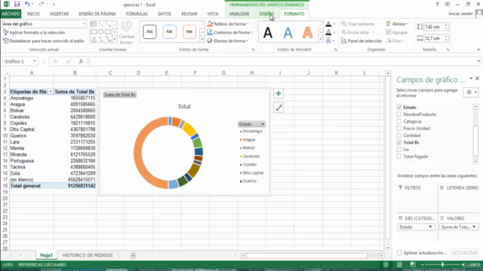Image resolution: width=483 pixels, height=271 pixels.
Task: Click the shape height 7,62 cm field
Action: click(x=434, y=27)
